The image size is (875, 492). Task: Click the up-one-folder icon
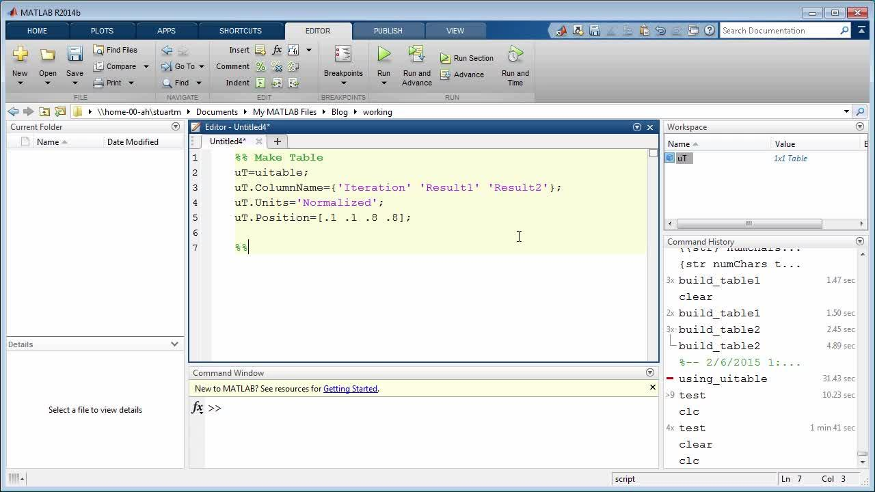(44, 111)
